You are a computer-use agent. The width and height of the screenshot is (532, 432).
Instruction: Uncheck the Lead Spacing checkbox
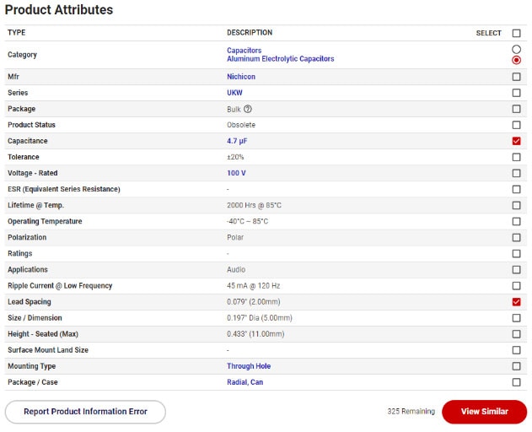516,302
